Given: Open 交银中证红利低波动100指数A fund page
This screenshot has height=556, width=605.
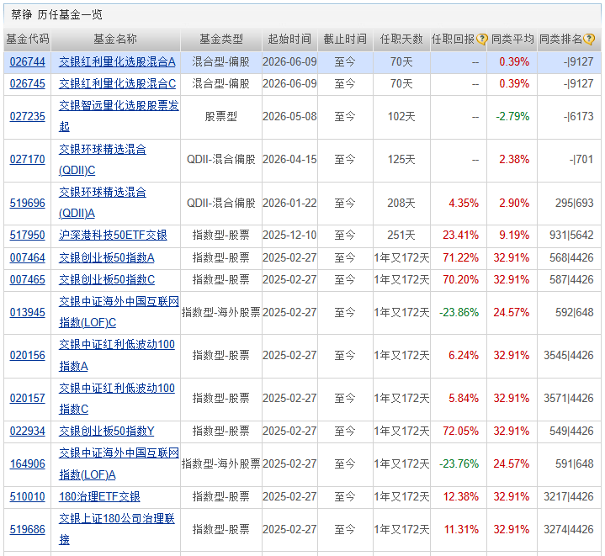Looking at the screenshot, I should 117,355.
